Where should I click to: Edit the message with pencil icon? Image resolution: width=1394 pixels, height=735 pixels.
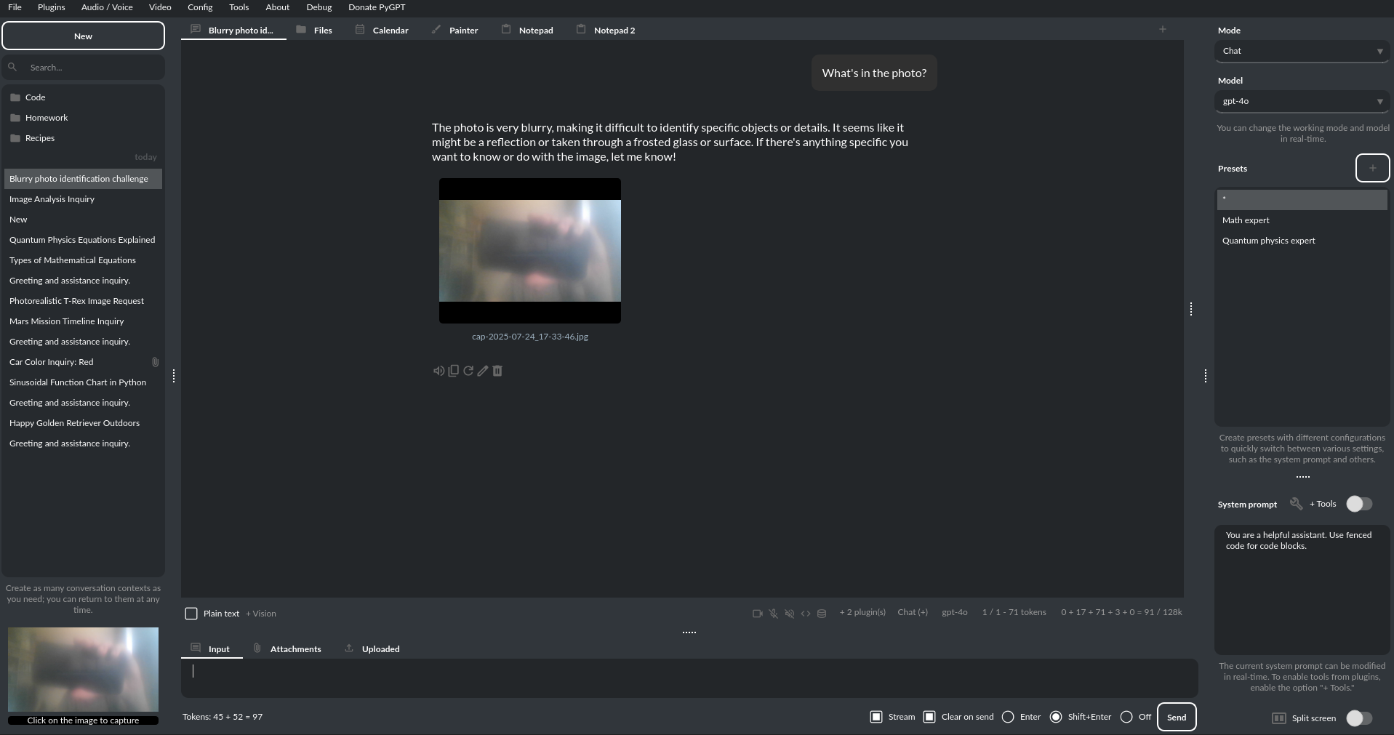(x=482, y=371)
